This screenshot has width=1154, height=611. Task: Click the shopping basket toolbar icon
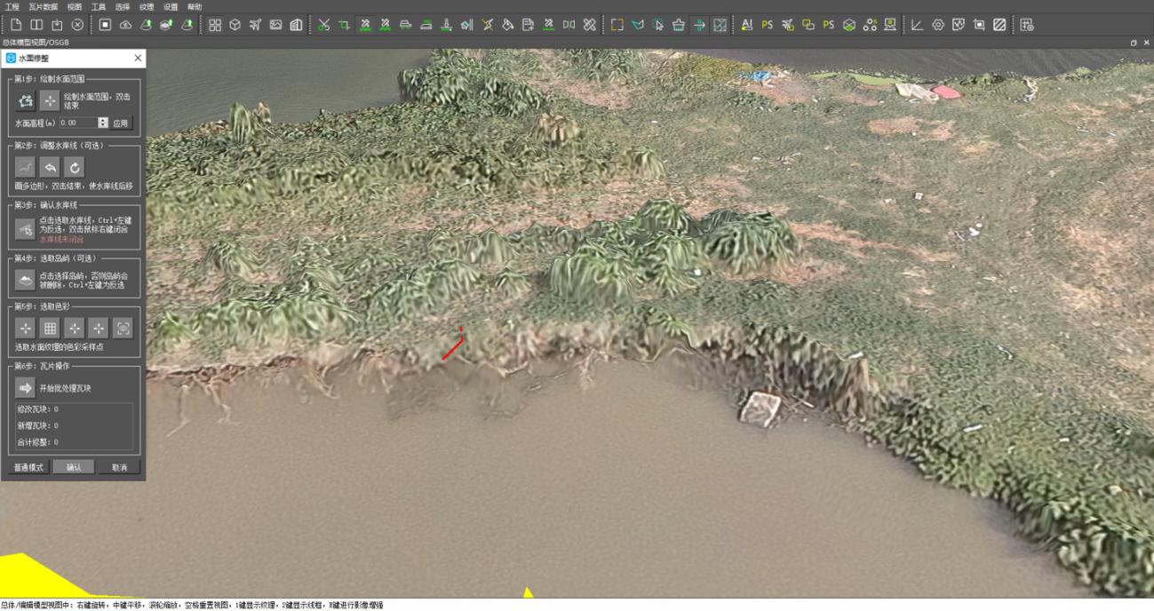pyautogui.click(x=679, y=25)
